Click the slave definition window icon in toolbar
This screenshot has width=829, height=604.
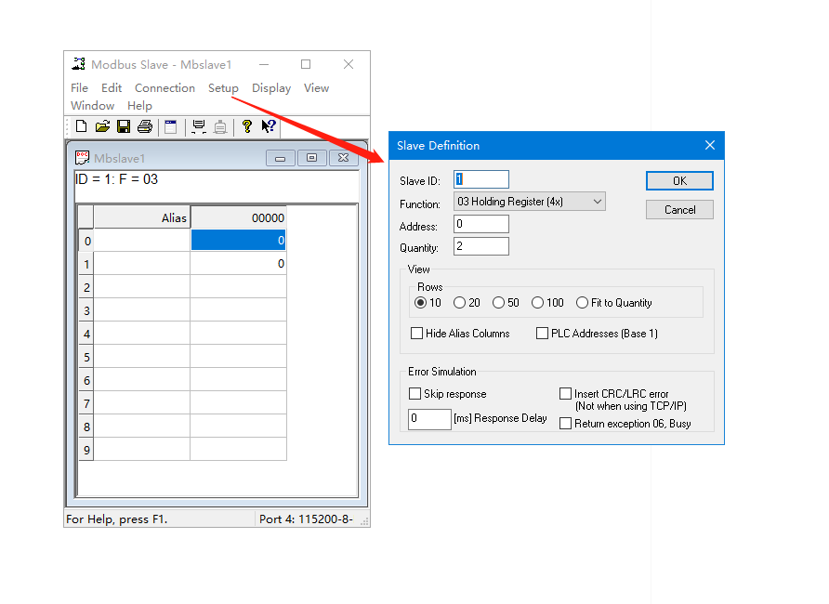coord(170,126)
